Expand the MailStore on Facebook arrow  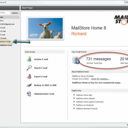[74, 105]
